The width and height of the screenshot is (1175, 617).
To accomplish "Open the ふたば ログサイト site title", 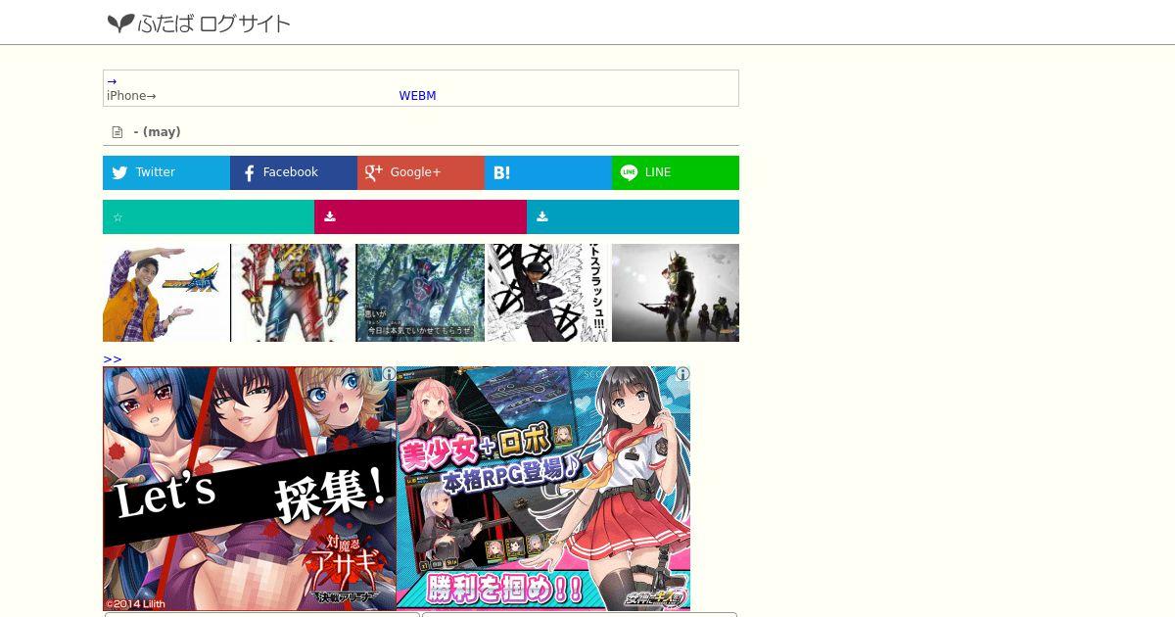I will (213, 24).
